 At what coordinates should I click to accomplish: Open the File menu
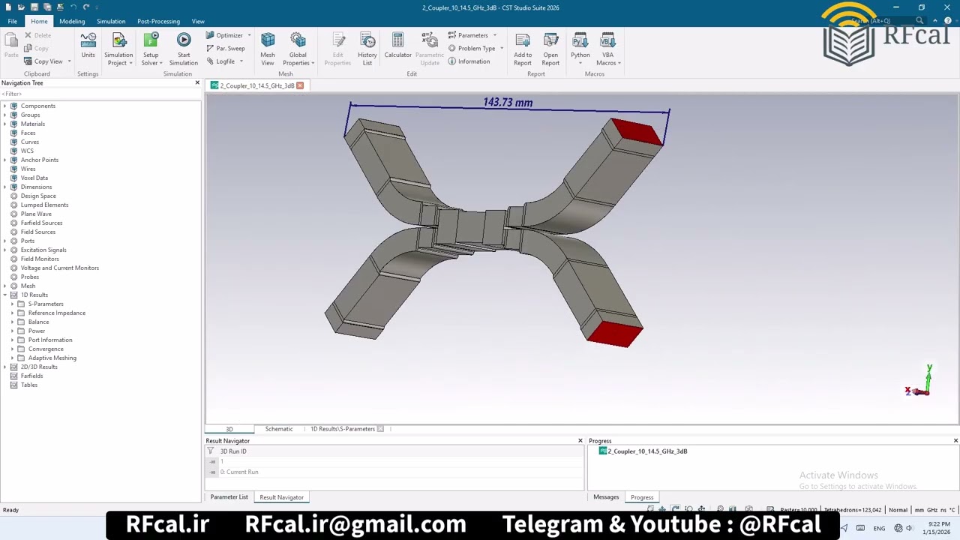tap(13, 21)
